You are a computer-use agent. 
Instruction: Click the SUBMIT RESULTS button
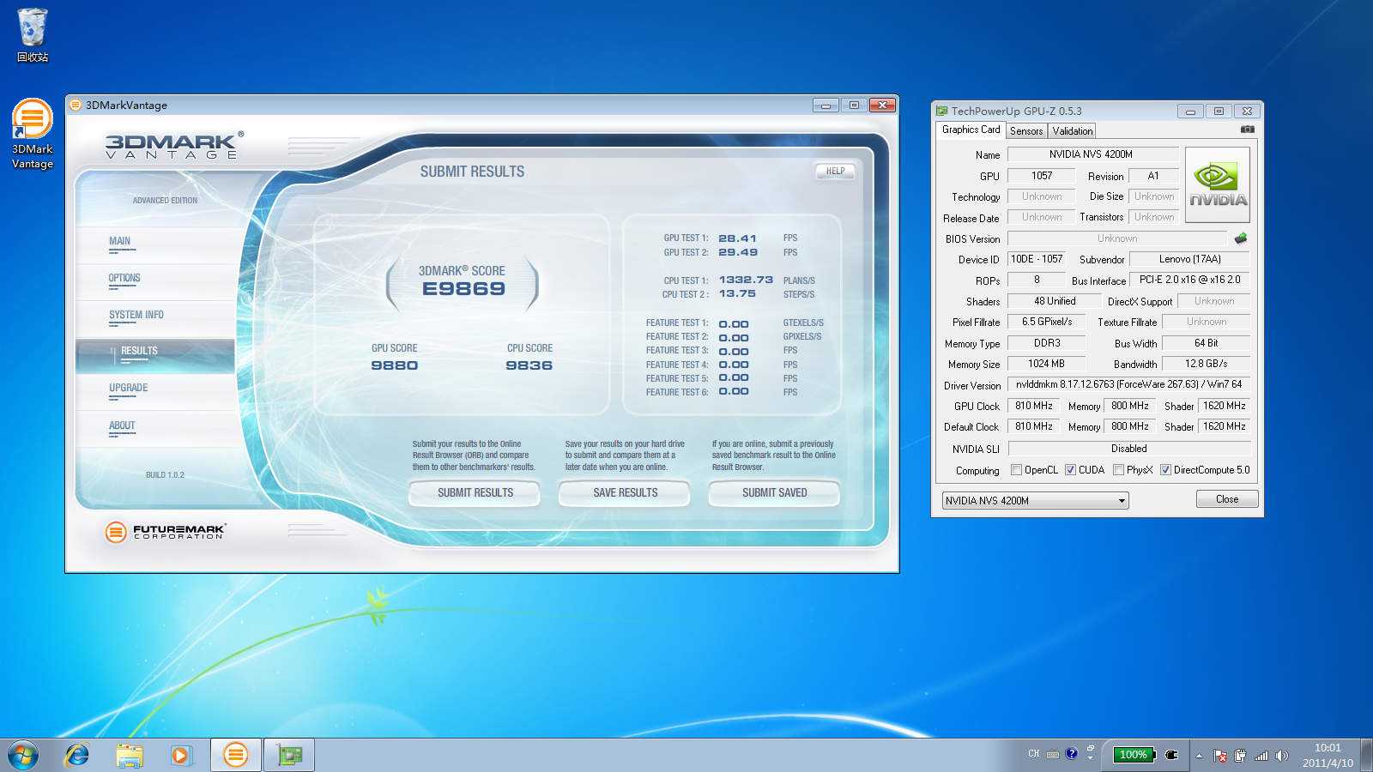(x=475, y=493)
